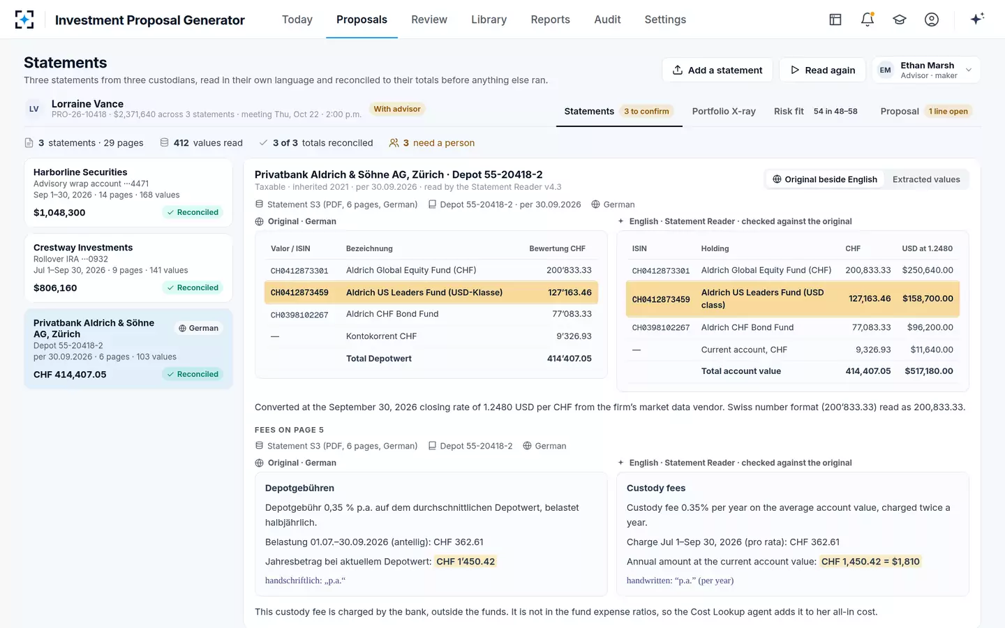Open the user profile circle icon

pyautogui.click(x=932, y=20)
